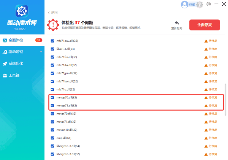Click the issue list vertical scrollbar thumb

[225, 100]
